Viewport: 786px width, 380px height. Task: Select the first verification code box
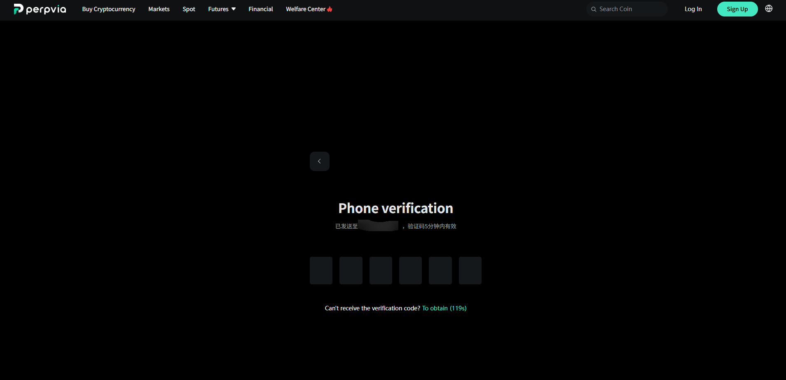tap(321, 270)
